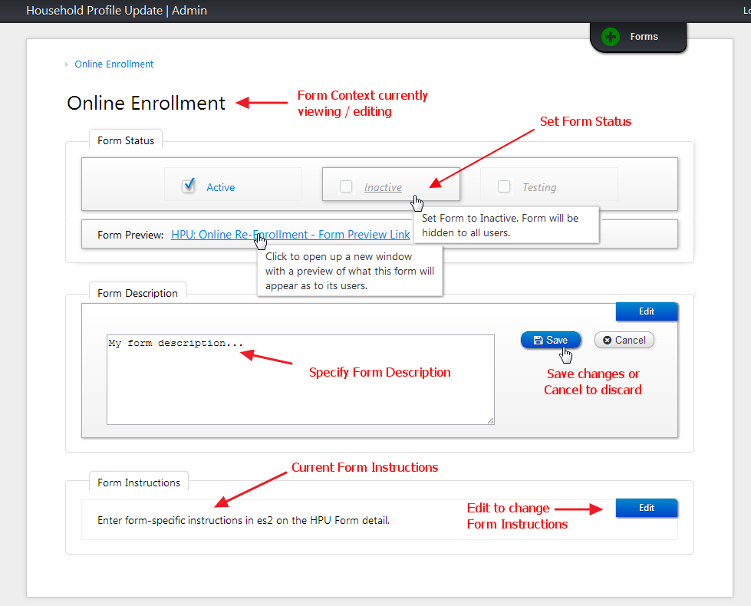The height and width of the screenshot is (606, 751).
Task: Select the Active label text
Action: [x=221, y=187]
